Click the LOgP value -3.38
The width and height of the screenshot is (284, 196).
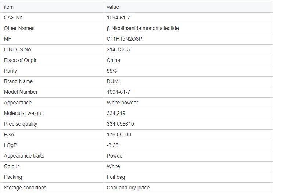(x=112, y=145)
